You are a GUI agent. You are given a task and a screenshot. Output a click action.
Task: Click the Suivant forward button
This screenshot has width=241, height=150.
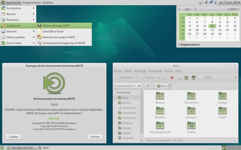pos(148,78)
